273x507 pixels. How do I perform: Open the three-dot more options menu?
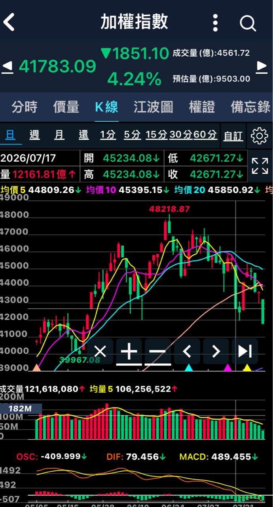coord(215,23)
